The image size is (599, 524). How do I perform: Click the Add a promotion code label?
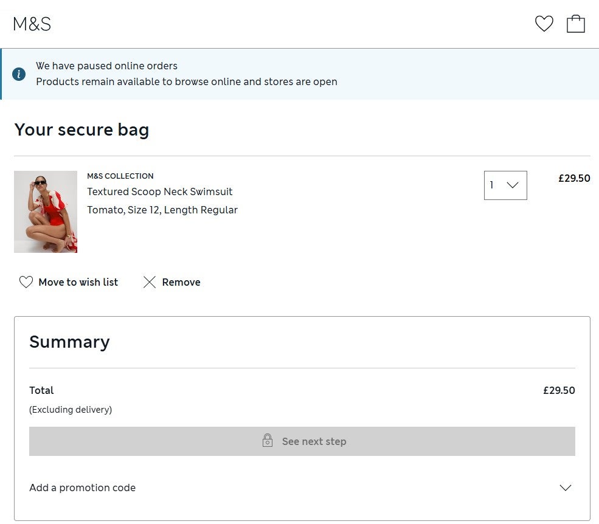(x=82, y=488)
